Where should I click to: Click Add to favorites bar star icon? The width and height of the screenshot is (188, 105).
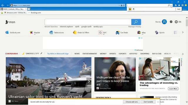pos(2,13)
